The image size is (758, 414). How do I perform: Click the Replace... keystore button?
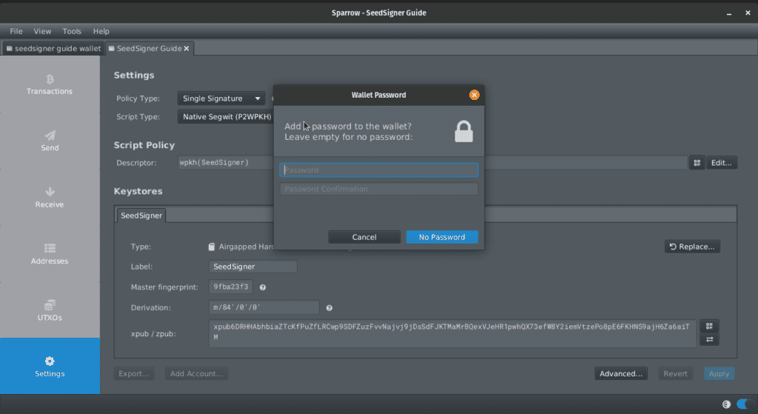[x=692, y=247]
